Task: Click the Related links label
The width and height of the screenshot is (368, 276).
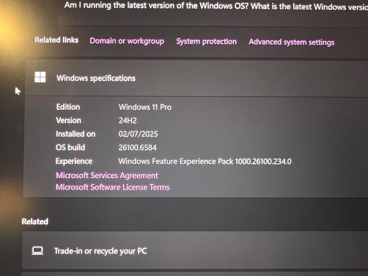Action: [x=56, y=40]
